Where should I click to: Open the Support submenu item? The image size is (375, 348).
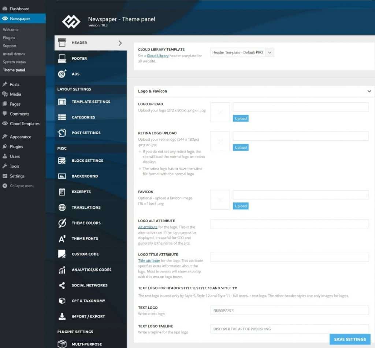click(x=10, y=46)
